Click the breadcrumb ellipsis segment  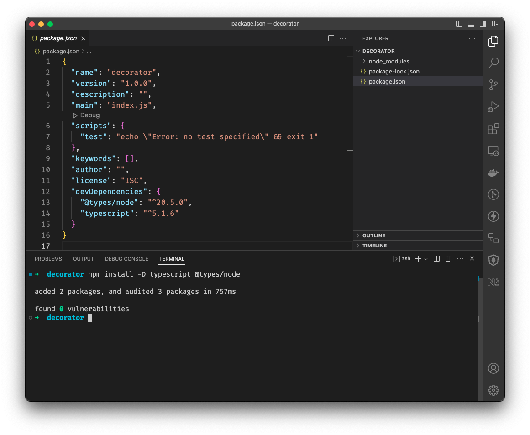click(x=89, y=52)
